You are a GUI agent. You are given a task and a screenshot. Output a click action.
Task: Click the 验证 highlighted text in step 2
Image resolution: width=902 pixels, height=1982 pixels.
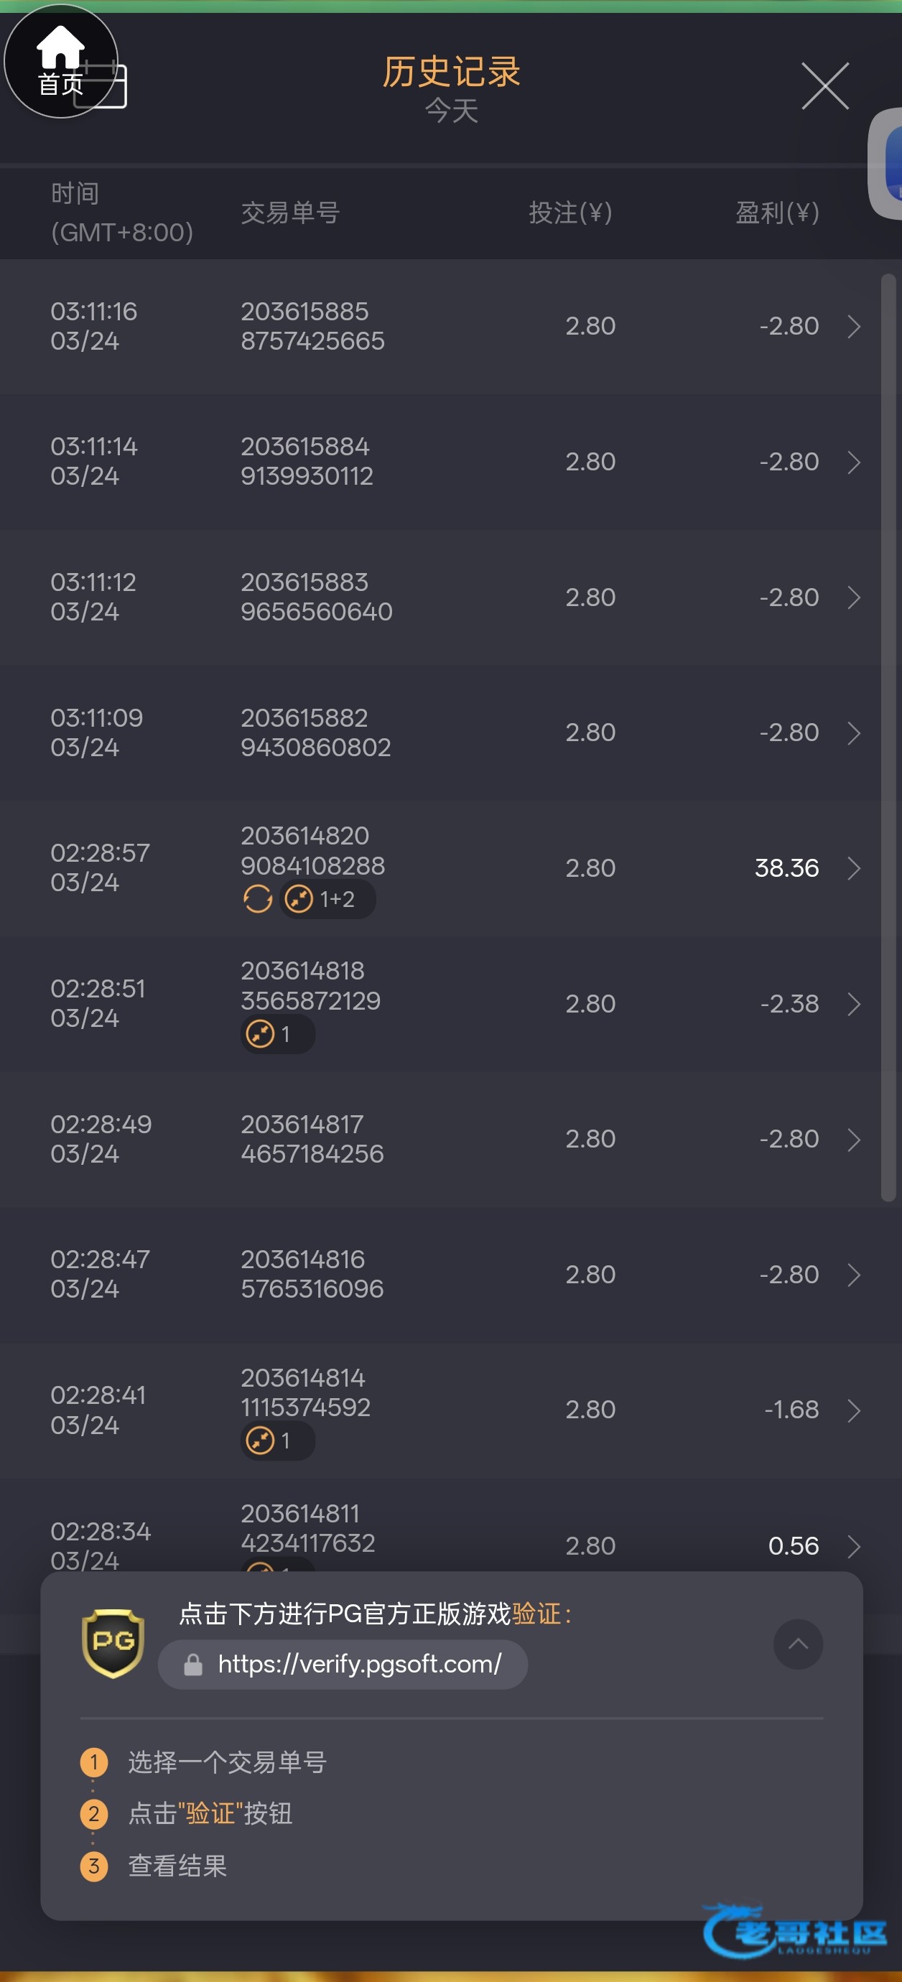coord(209,1813)
